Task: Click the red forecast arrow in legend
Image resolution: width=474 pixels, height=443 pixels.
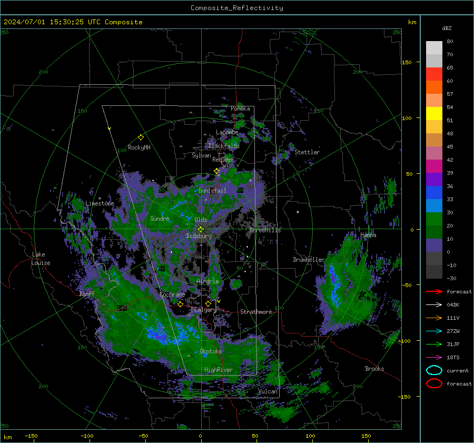Action: click(434, 291)
